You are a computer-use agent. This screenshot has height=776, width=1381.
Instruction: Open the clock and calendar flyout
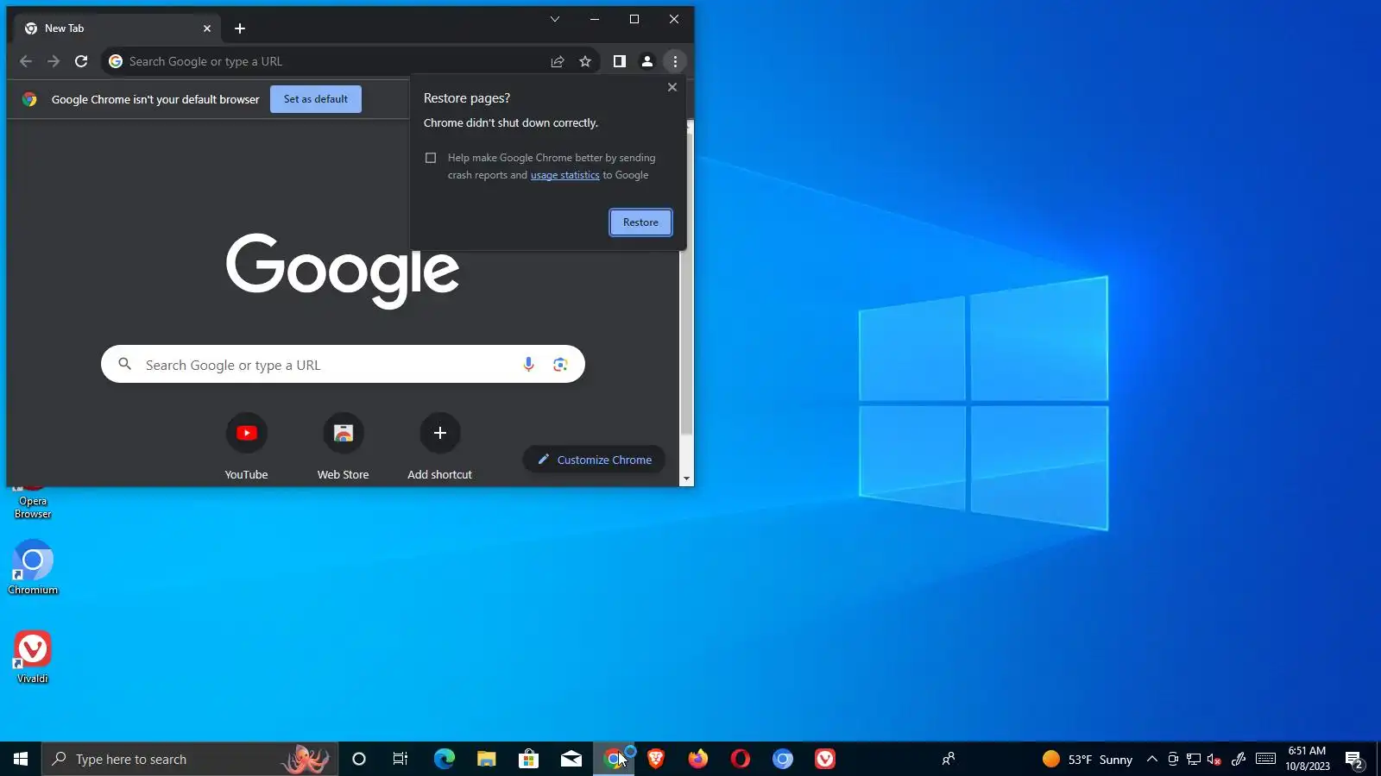pyautogui.click(x=1307, y=759)
